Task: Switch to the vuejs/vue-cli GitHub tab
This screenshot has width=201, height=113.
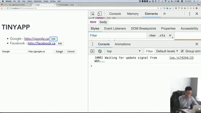Action: click(x=20, y=5)
